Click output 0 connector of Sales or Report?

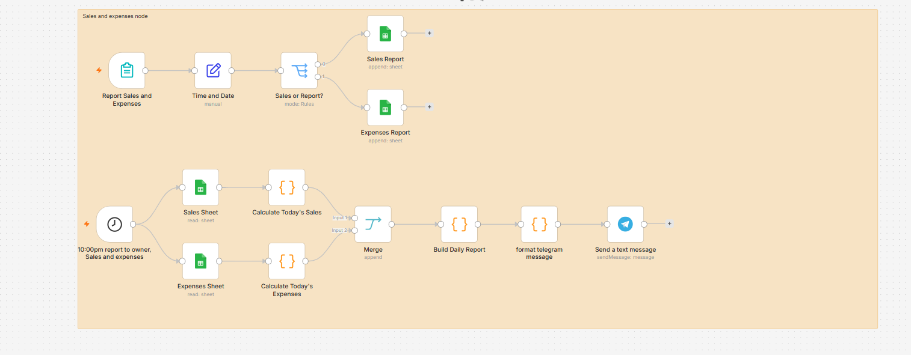[x=318, y=64]
